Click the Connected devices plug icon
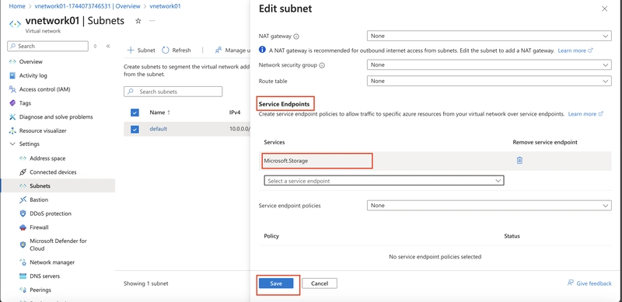The width and height of the screenshot is (622, 302). pos(23,172)
